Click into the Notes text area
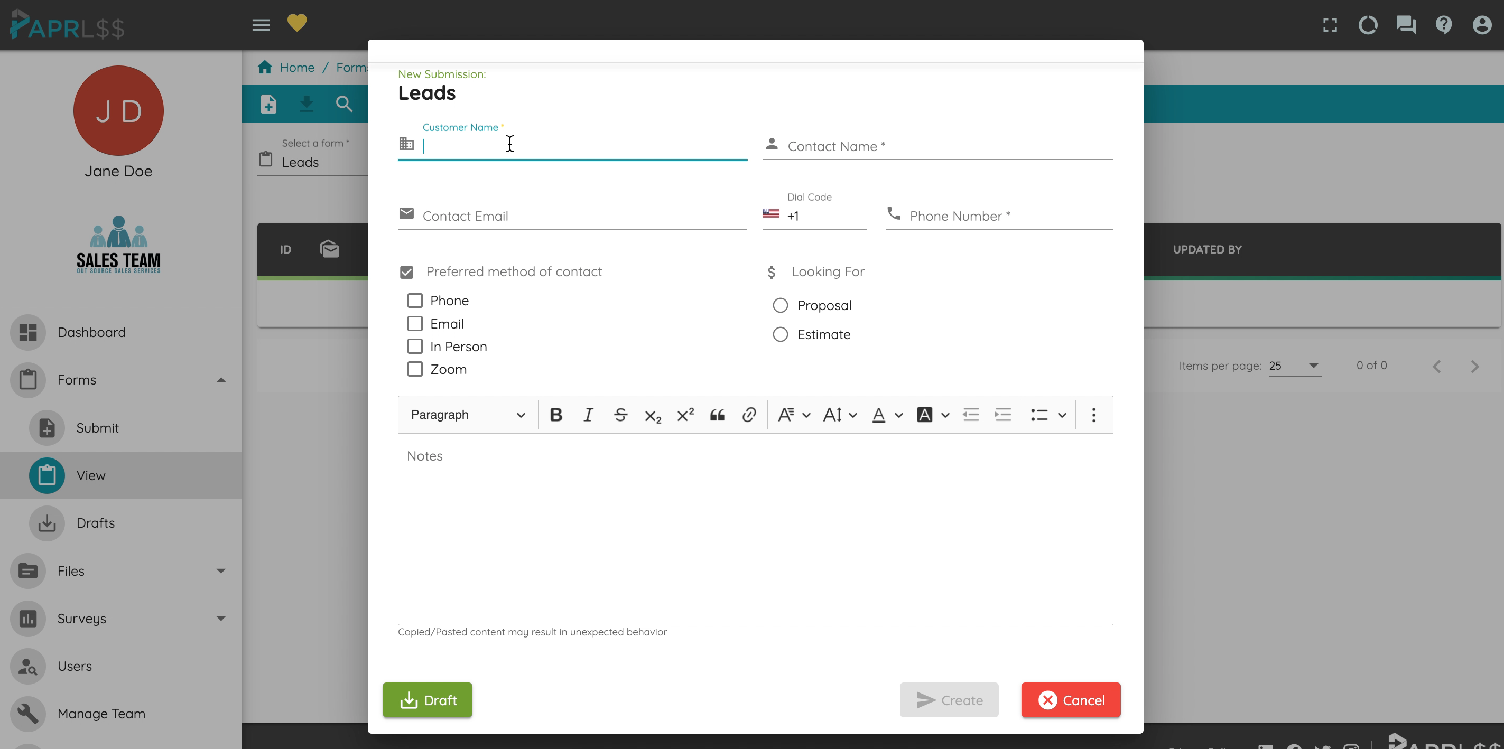The image size is (1504, 749). [x=756, y=529]
